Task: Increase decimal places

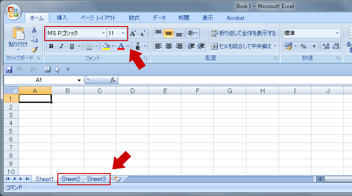Action: coord(326,46)
